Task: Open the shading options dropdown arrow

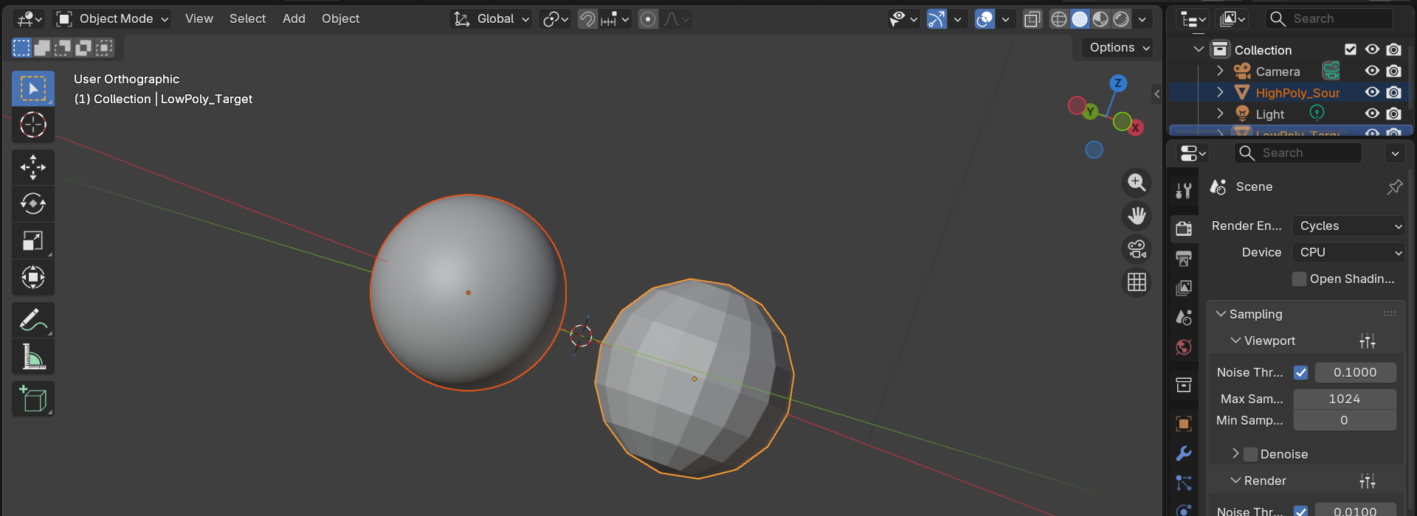Action: click(x=1142, y=19)
